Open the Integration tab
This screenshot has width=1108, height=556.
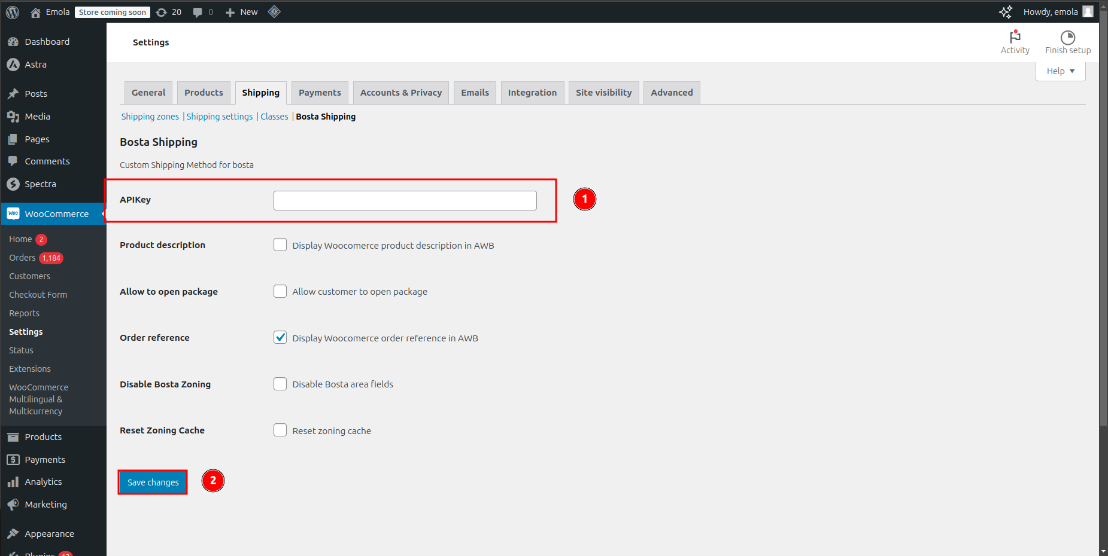[532, 93]
